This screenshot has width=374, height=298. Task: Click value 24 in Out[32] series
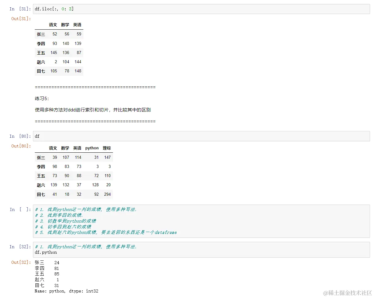click(x=57, y=263)
